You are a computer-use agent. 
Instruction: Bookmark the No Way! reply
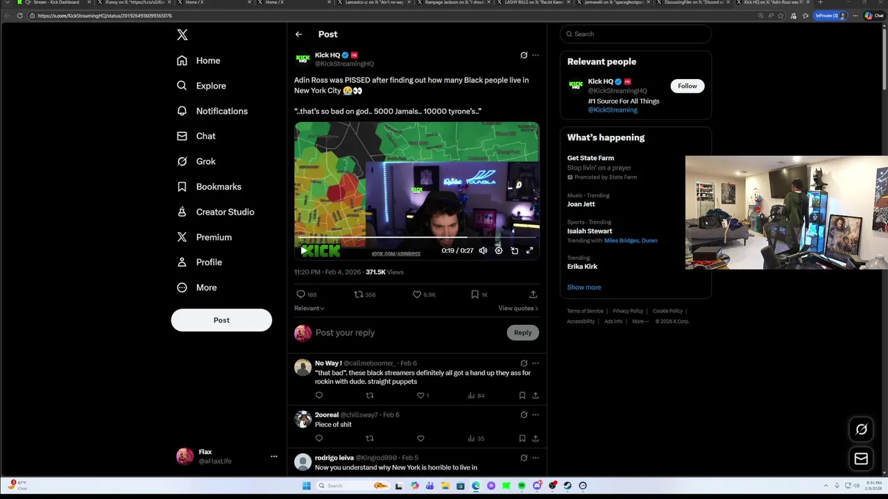click(x=522, y=396)
